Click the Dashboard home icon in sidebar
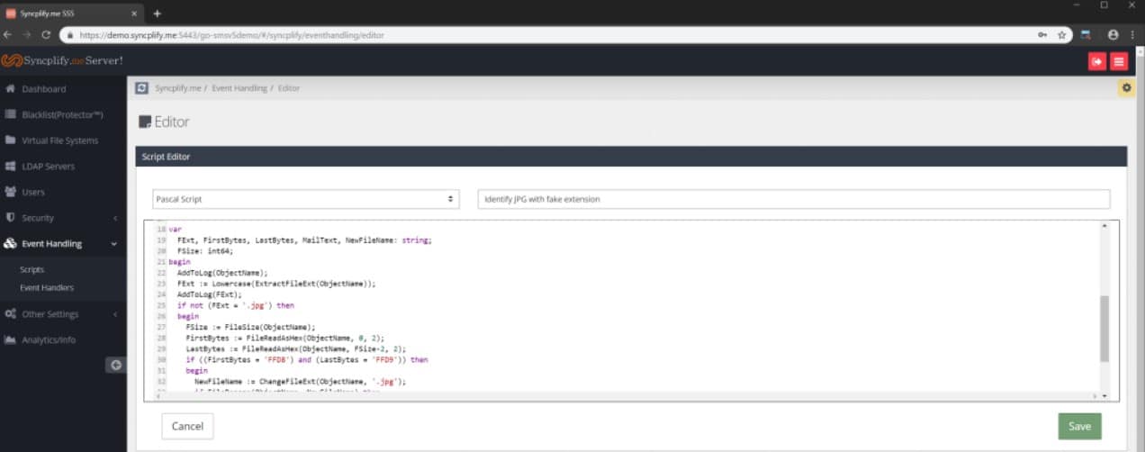The image size is (1145, 452). click(11, 89)
